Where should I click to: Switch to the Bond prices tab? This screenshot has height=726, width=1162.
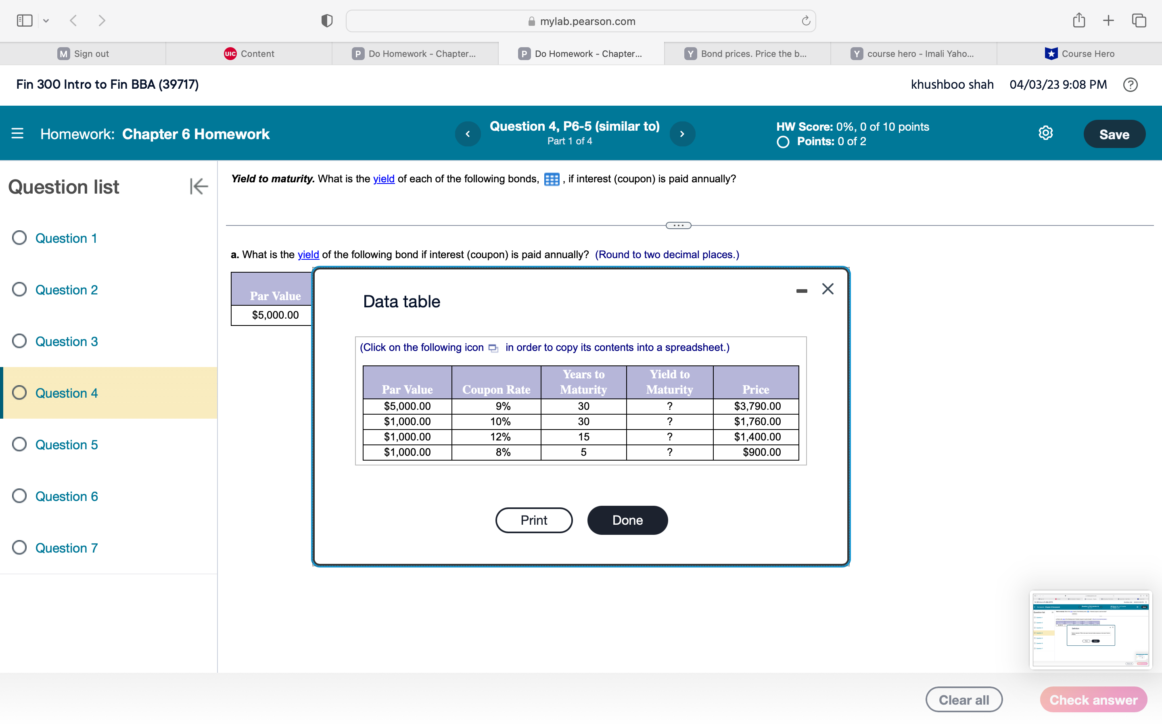747,54
